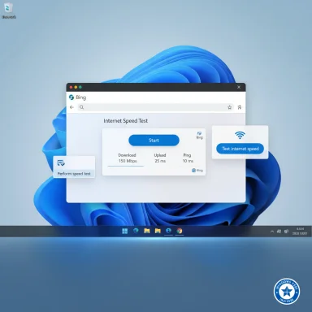Click the magnifier search icon in address bar
This screenshot has height=312, width=312.
click(x=81, y=107)
